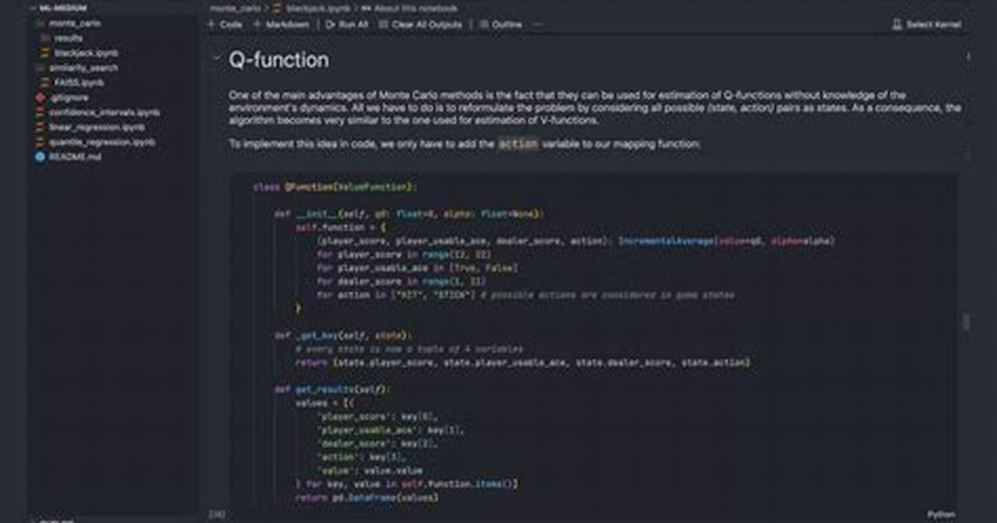
Task: Click the Python language mode label
Action: click(x=941, y=515)
